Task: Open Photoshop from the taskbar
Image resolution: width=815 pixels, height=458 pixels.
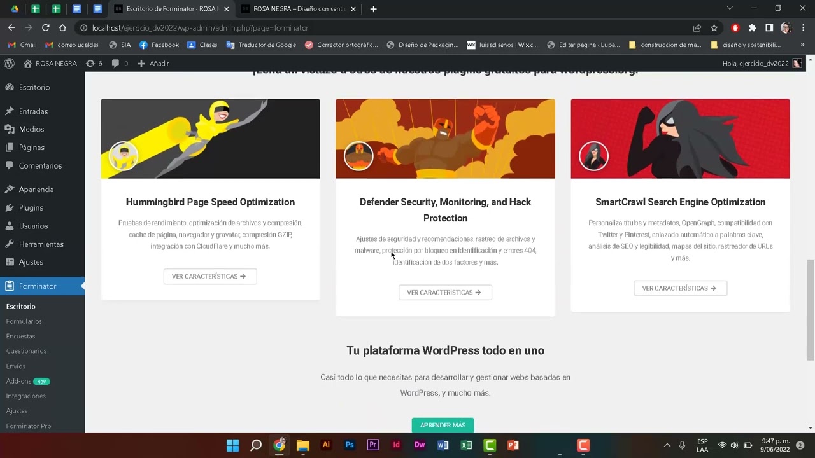Action: coord(350,445)
